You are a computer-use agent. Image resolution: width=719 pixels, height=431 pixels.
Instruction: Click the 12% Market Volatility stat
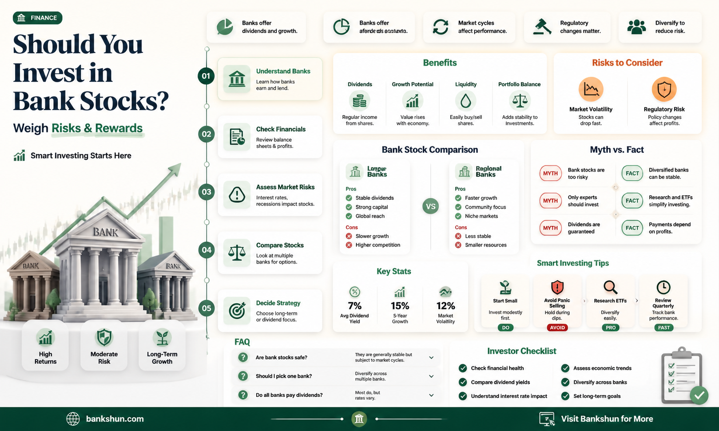tap(445, 305)
